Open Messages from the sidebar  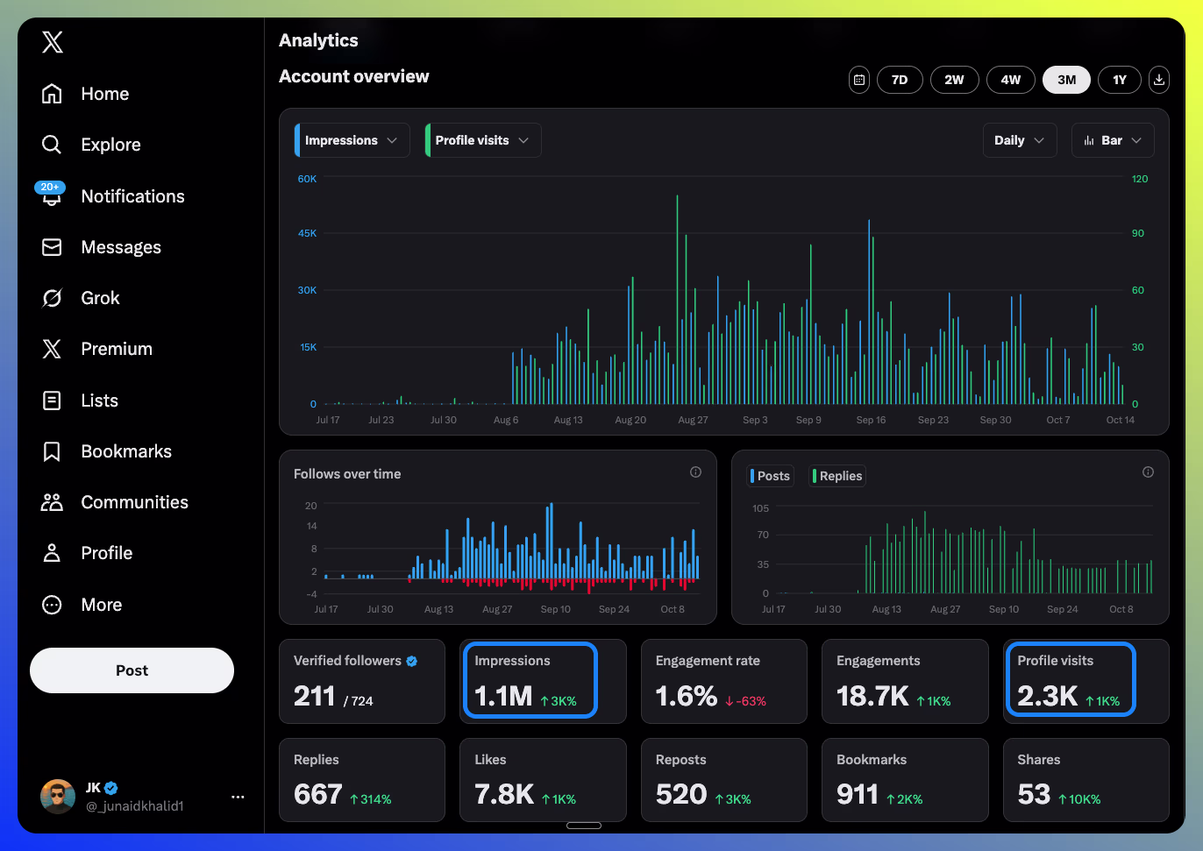pos(120,246)
